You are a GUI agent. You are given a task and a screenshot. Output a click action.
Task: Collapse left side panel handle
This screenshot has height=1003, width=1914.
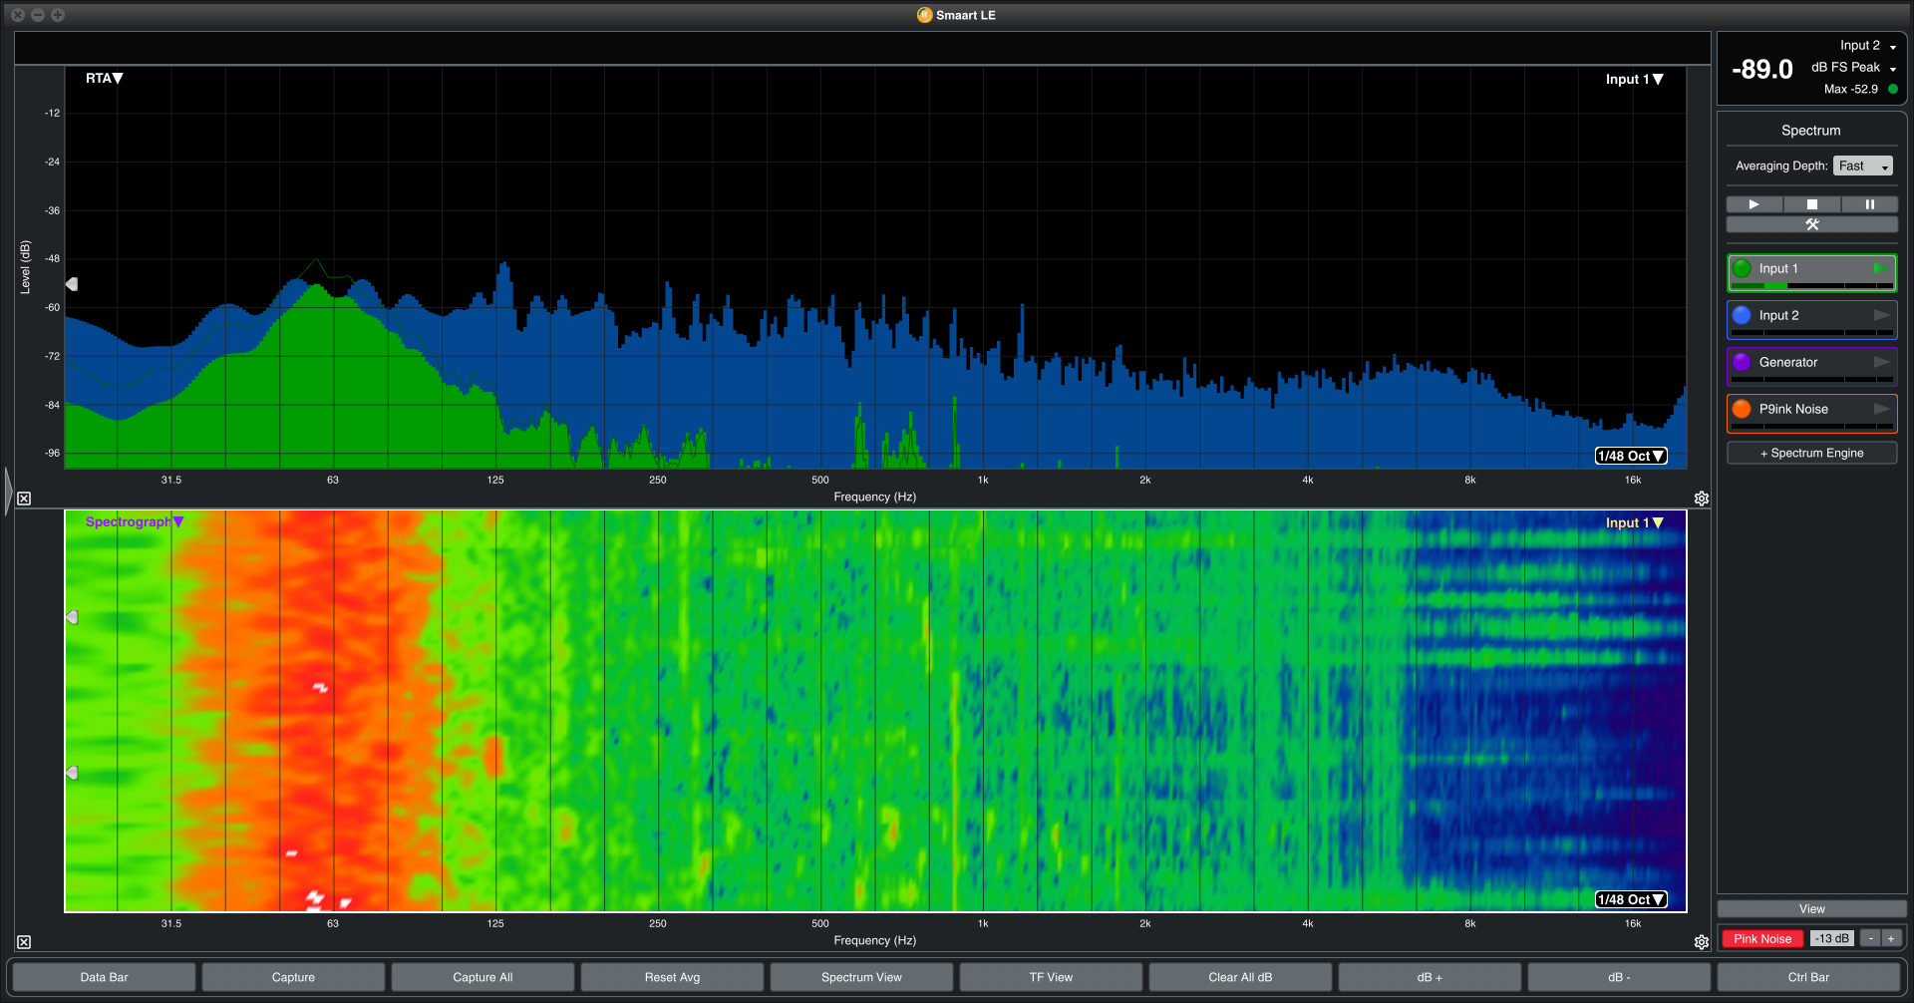tap(8, 491)
